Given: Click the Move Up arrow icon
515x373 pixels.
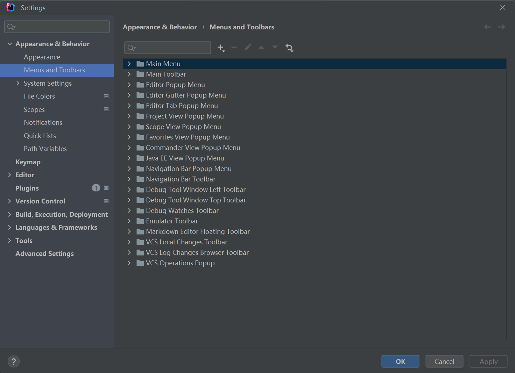Looking at the screenshot, I should point(261,48).
